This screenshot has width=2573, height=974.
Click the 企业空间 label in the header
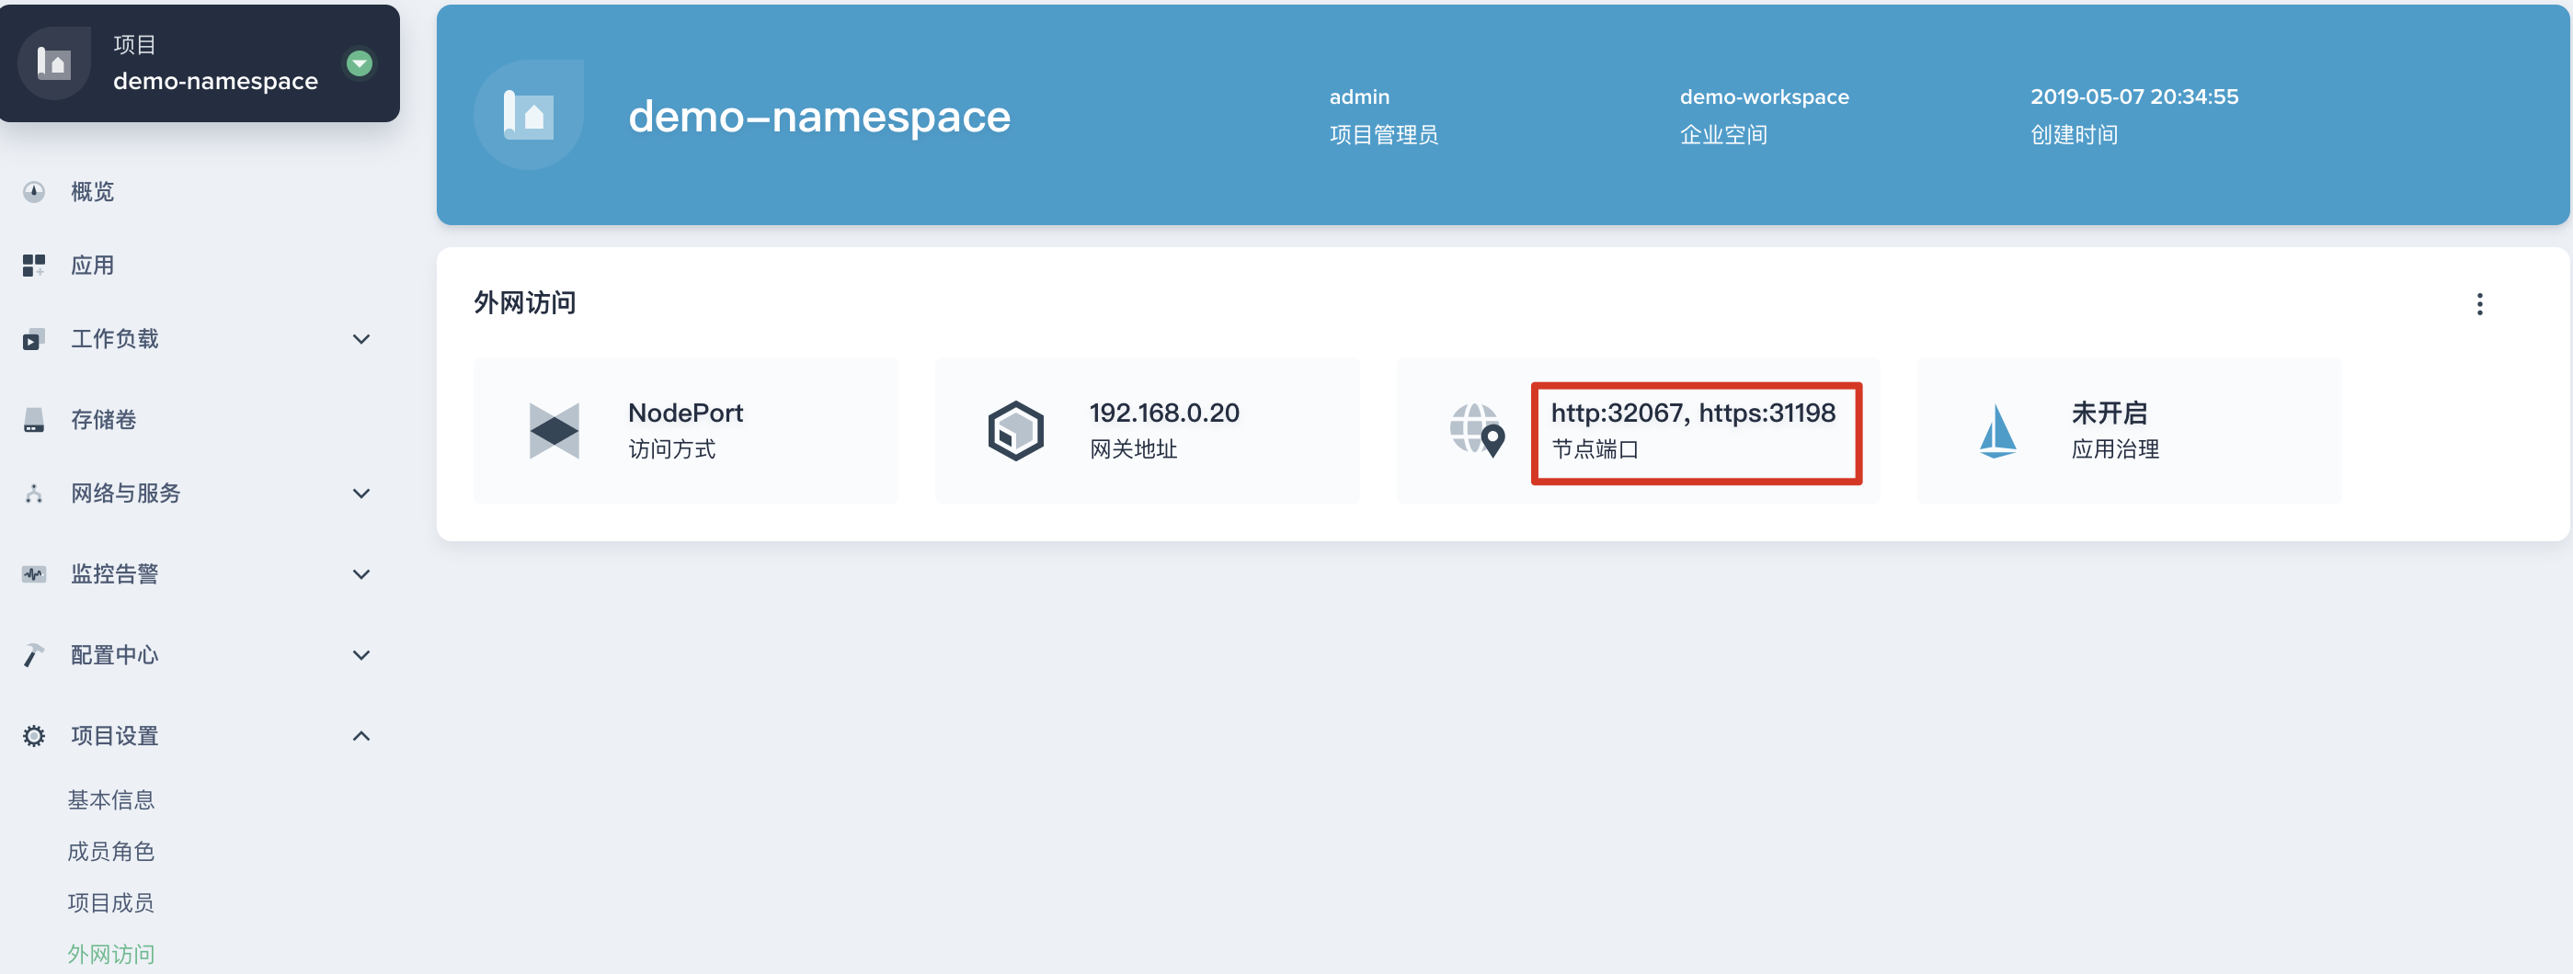[x=1723, y=135]
